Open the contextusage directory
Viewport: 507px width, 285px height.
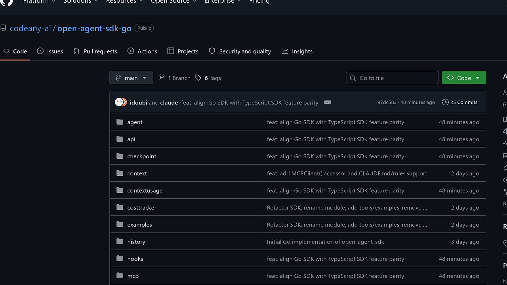coord(145,190)
